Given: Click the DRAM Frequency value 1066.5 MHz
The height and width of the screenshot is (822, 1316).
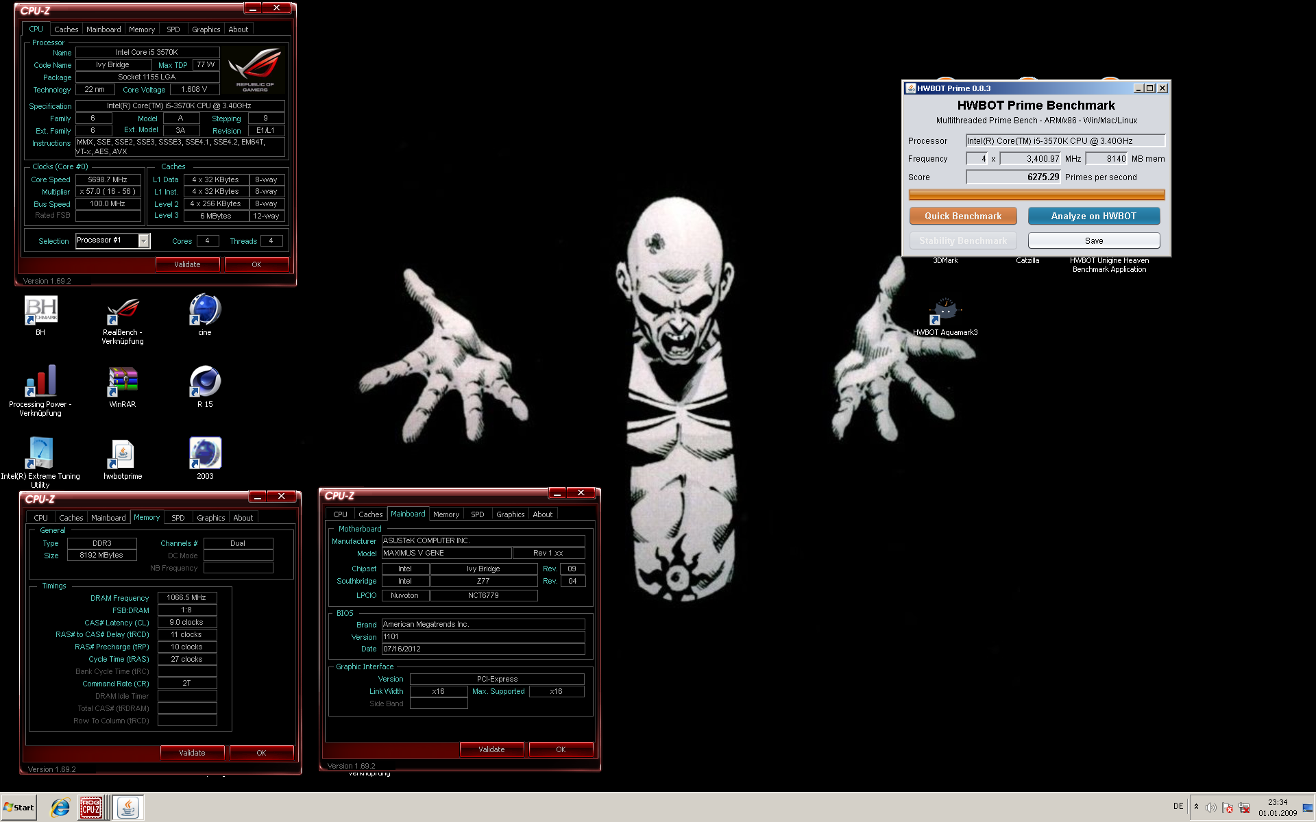Looking at the screenshot, I should [x=187, y=597].
